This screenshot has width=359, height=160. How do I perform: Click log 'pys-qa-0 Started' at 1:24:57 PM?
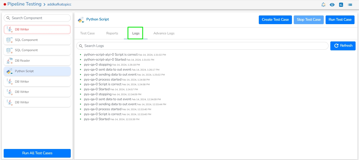(111, 89)
